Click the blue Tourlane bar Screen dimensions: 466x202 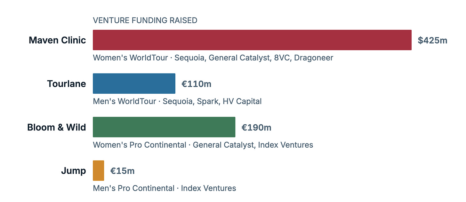point(134,83)
